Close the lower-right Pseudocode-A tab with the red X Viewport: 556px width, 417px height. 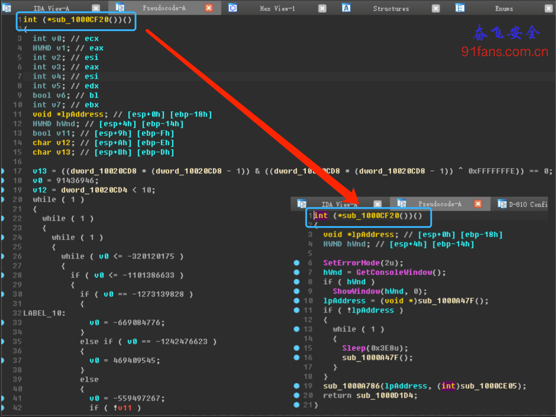tap(478, 204)
